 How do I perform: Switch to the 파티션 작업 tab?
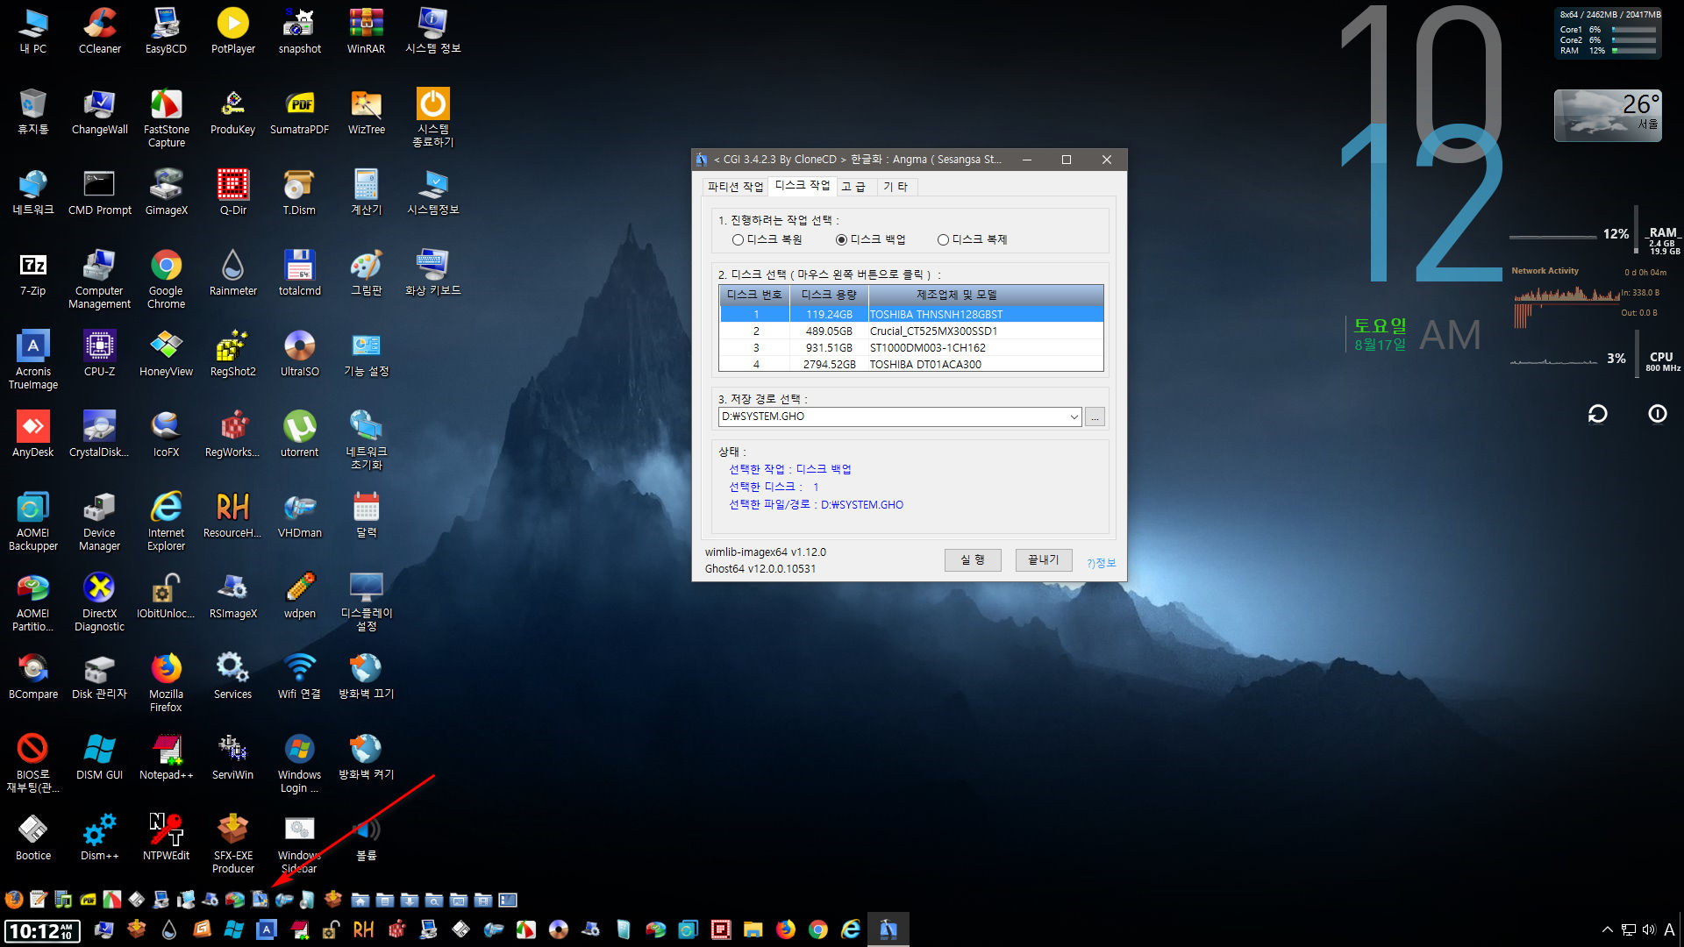tap(735, 187)
